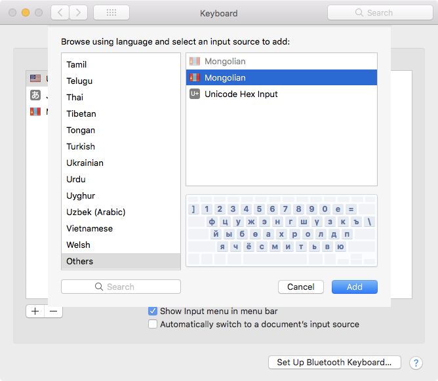
Task: Click the forward navigation arrow
Action: point(79,12)
